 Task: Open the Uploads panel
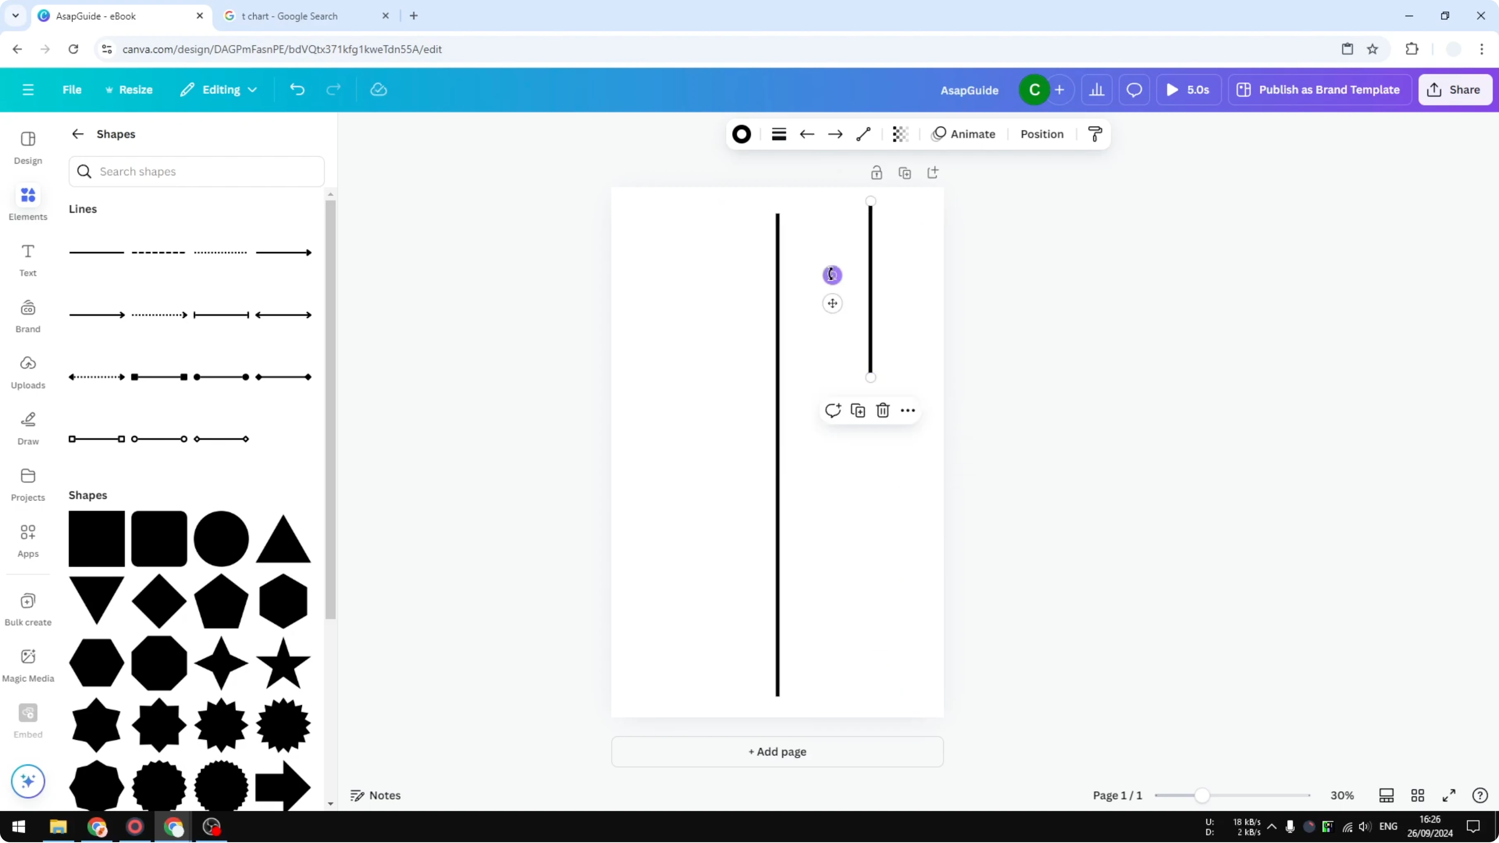point(28,372)
